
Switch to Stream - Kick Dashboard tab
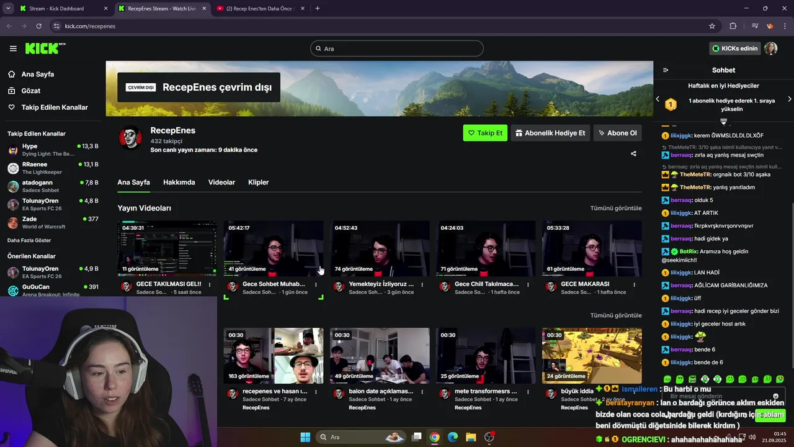coord(64,9)
